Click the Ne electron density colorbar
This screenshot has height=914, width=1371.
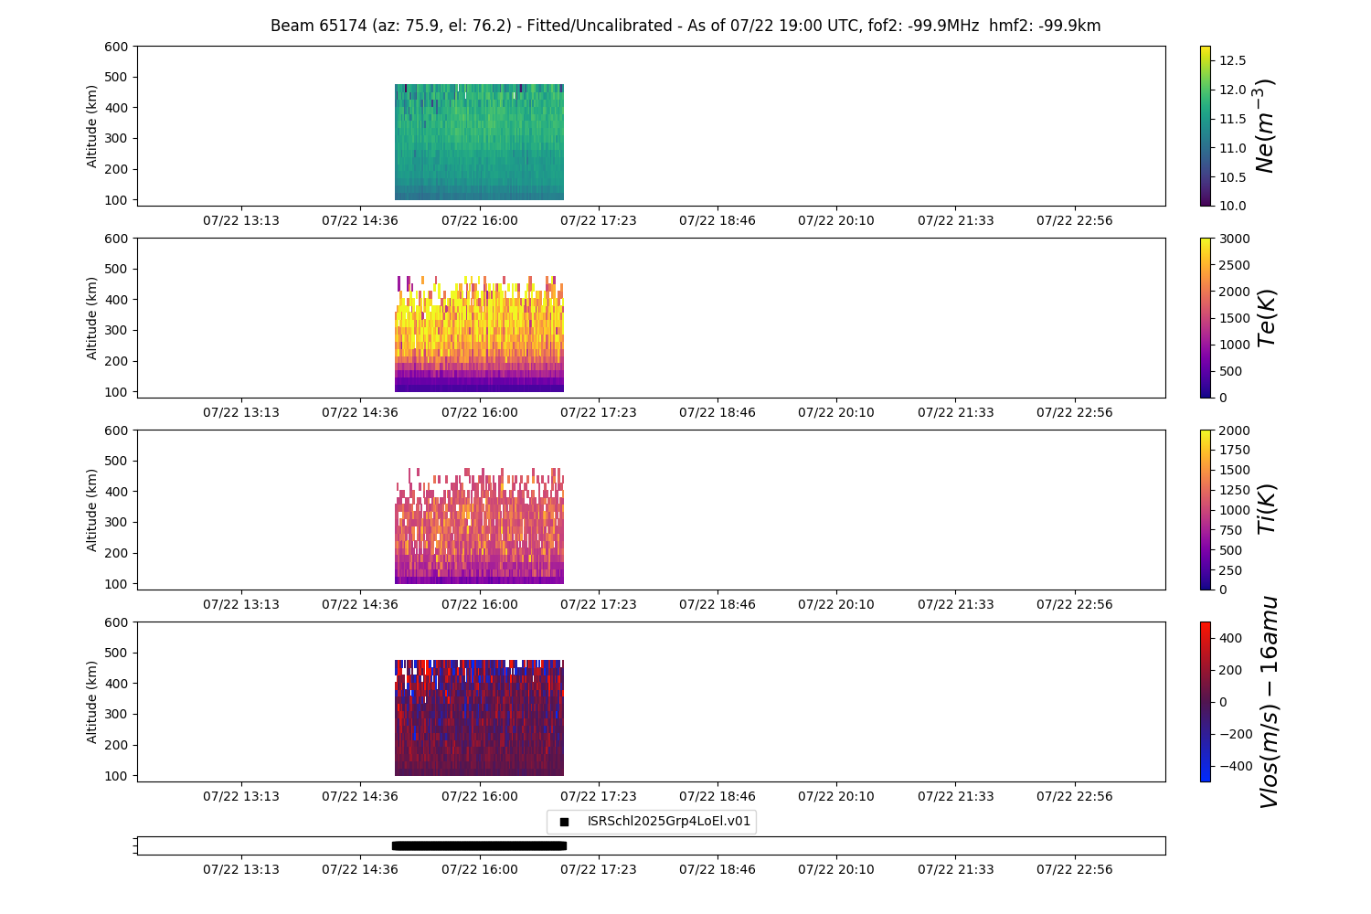tap(1205, 126)
